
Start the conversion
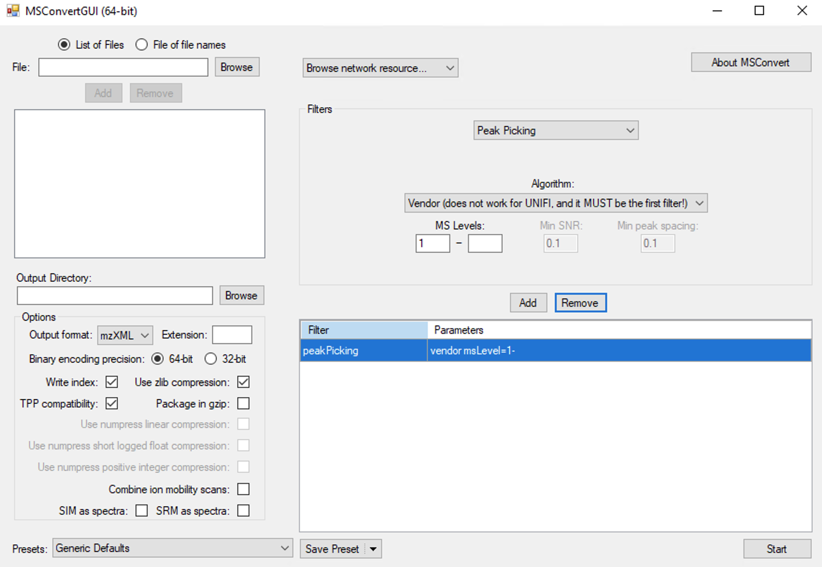pos(777,549)
